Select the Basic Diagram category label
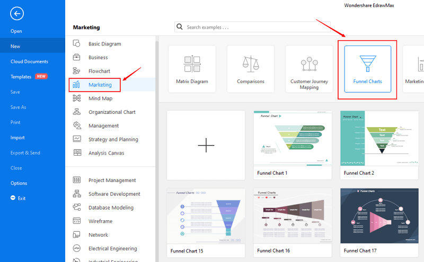 point(104,44)
